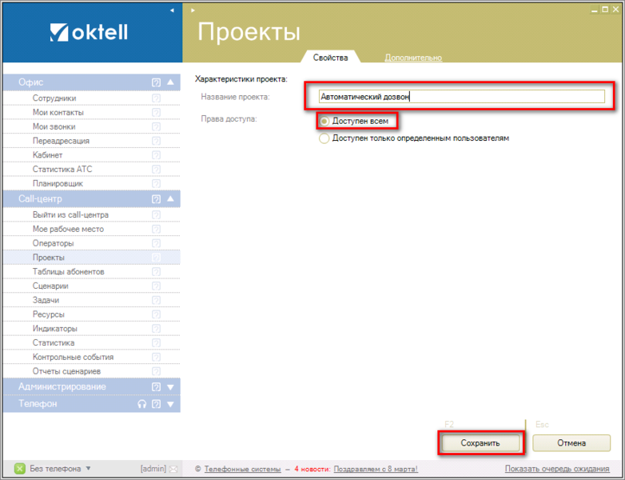The height and width of the screenshot is (480, 625).
Task: Open Операторы in the sidebar
Action: click(53, 243)
